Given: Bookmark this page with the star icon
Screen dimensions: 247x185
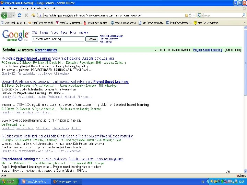Looking at the screenshot, I should point(190,15).
